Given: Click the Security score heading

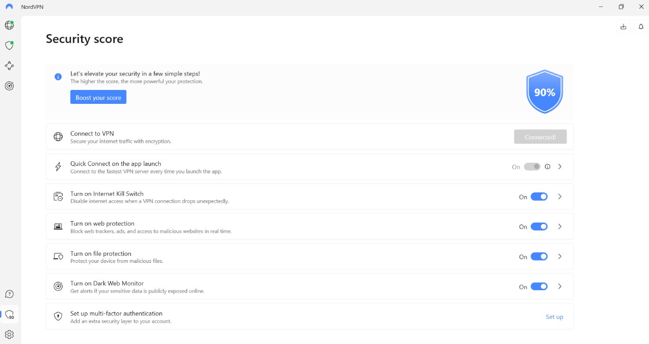Looking at the screenshot, I should [84, 38].
